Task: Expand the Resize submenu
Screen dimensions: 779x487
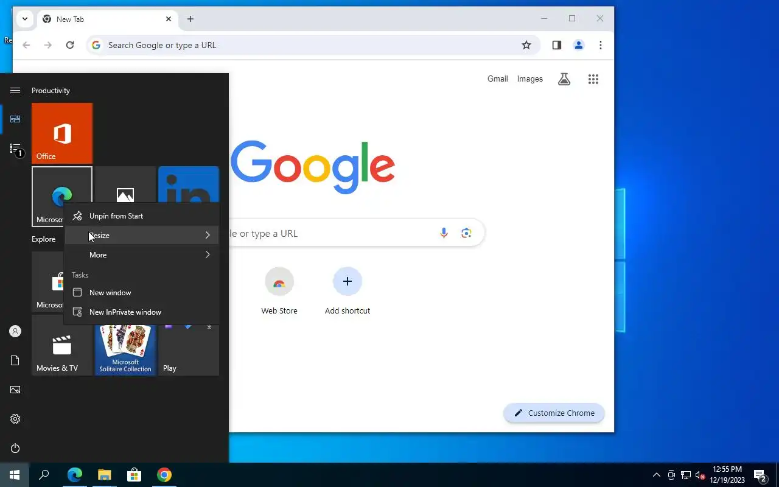Action: click(141, 236)
